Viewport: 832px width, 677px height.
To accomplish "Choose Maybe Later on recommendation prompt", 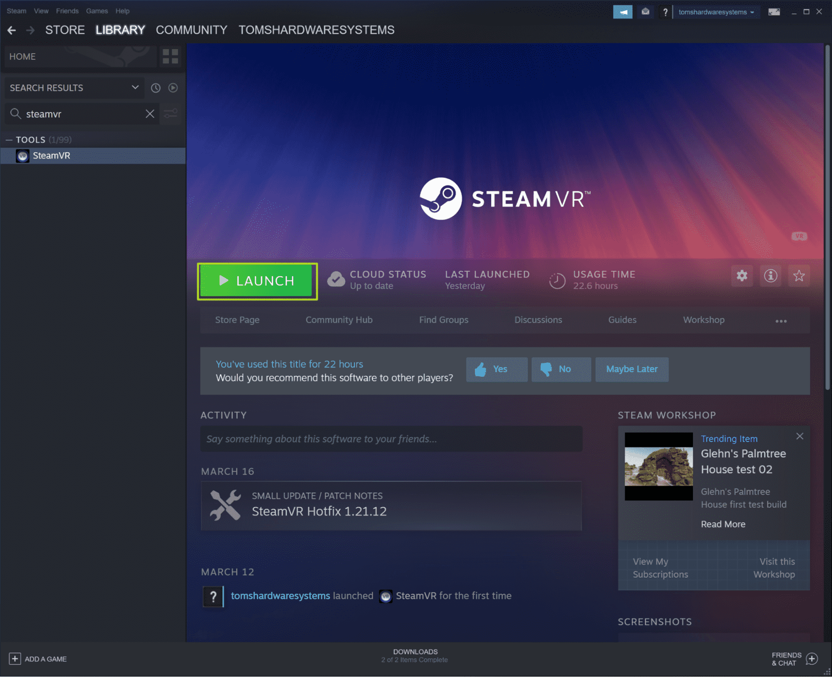I will pyautogui.click(x=632, y=370).
